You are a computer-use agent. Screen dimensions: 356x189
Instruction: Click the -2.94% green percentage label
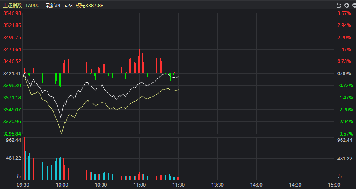(x=345, y=122)
